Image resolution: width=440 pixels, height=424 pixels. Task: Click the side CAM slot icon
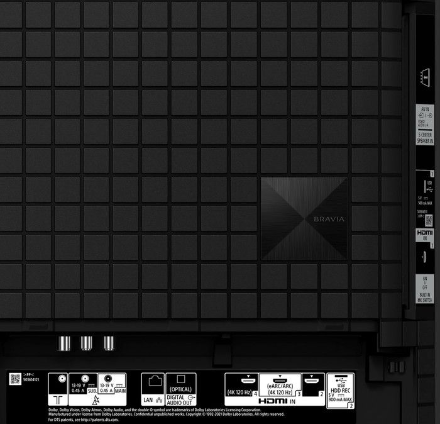click(x=425, y=77)
